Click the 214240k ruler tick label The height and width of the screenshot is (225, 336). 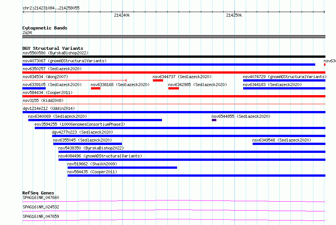122,15
